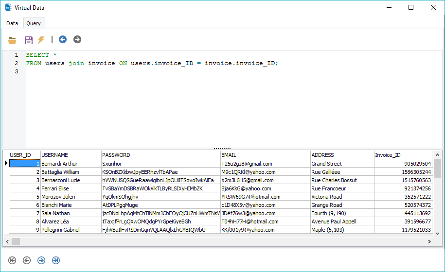Click inside the SQL query editor line 3

click(146, 71)
